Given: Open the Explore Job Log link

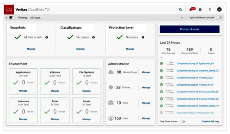Looking at the screenshot, I should (x=211, y=122).
